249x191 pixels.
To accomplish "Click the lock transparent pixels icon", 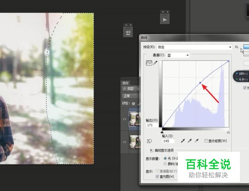I will coord(133,103).
